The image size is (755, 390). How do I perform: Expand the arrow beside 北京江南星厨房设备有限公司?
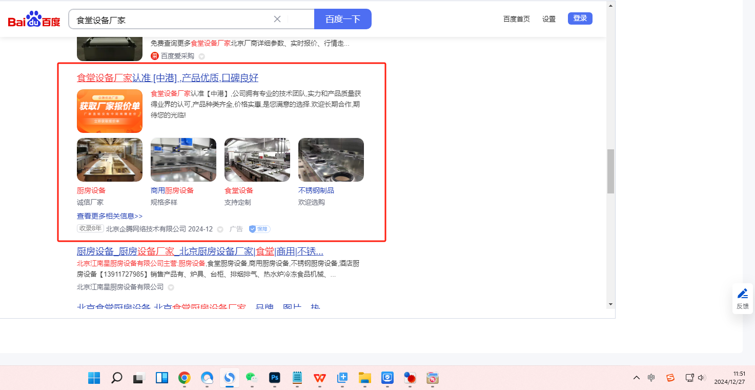(171, 287)
